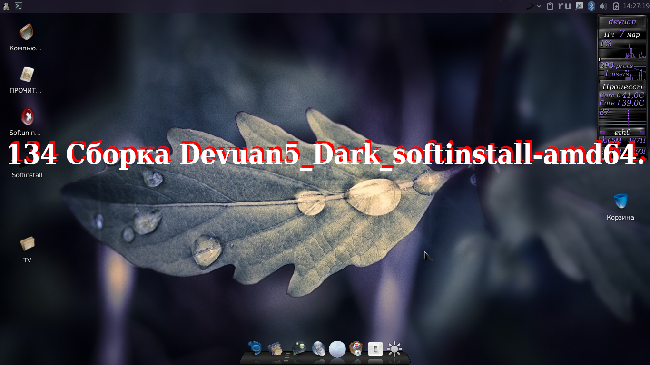The height and width of the screenshot is (365, 650).
Task: Click the 14:27:19 clock in panel
Action: pyautogui.click(x=636, y=6)
